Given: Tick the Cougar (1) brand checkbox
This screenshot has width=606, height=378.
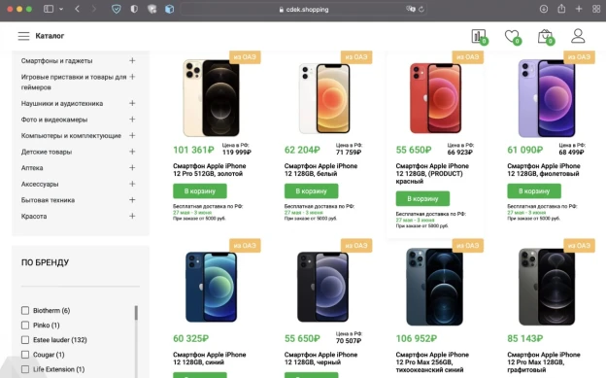Looking at the screenshot, I should click(x=25, y=355).
